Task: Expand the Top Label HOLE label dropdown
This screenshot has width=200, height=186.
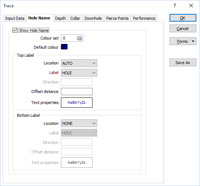Action: [x=79, y=73]
